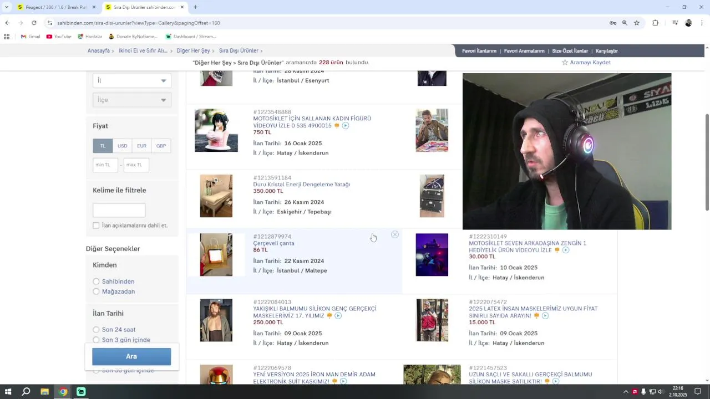The image size is (710, 399).
Task: Play video icon on YAKIŞIKLI BALMUMU listing
Action: tap(338, 316)
